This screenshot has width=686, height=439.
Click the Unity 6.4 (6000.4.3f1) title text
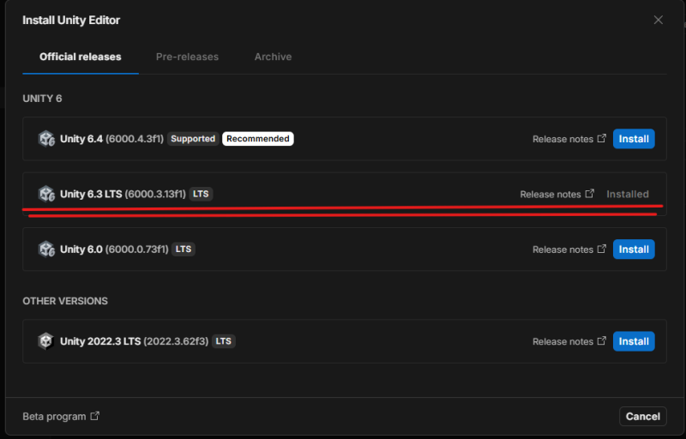point(112,139)
